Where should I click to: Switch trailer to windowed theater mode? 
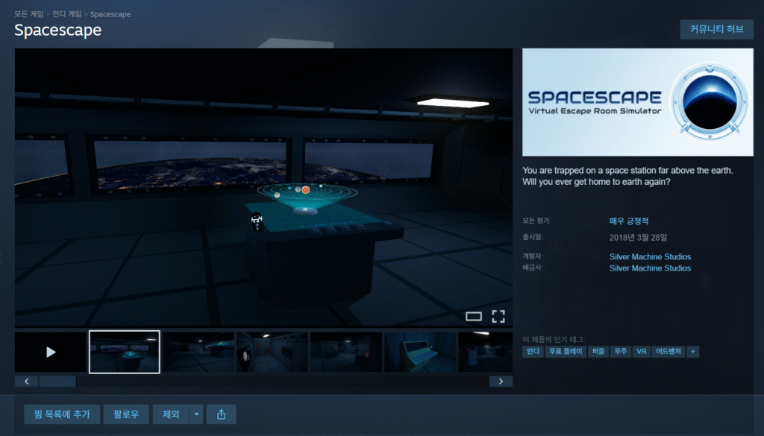point(475,316)
